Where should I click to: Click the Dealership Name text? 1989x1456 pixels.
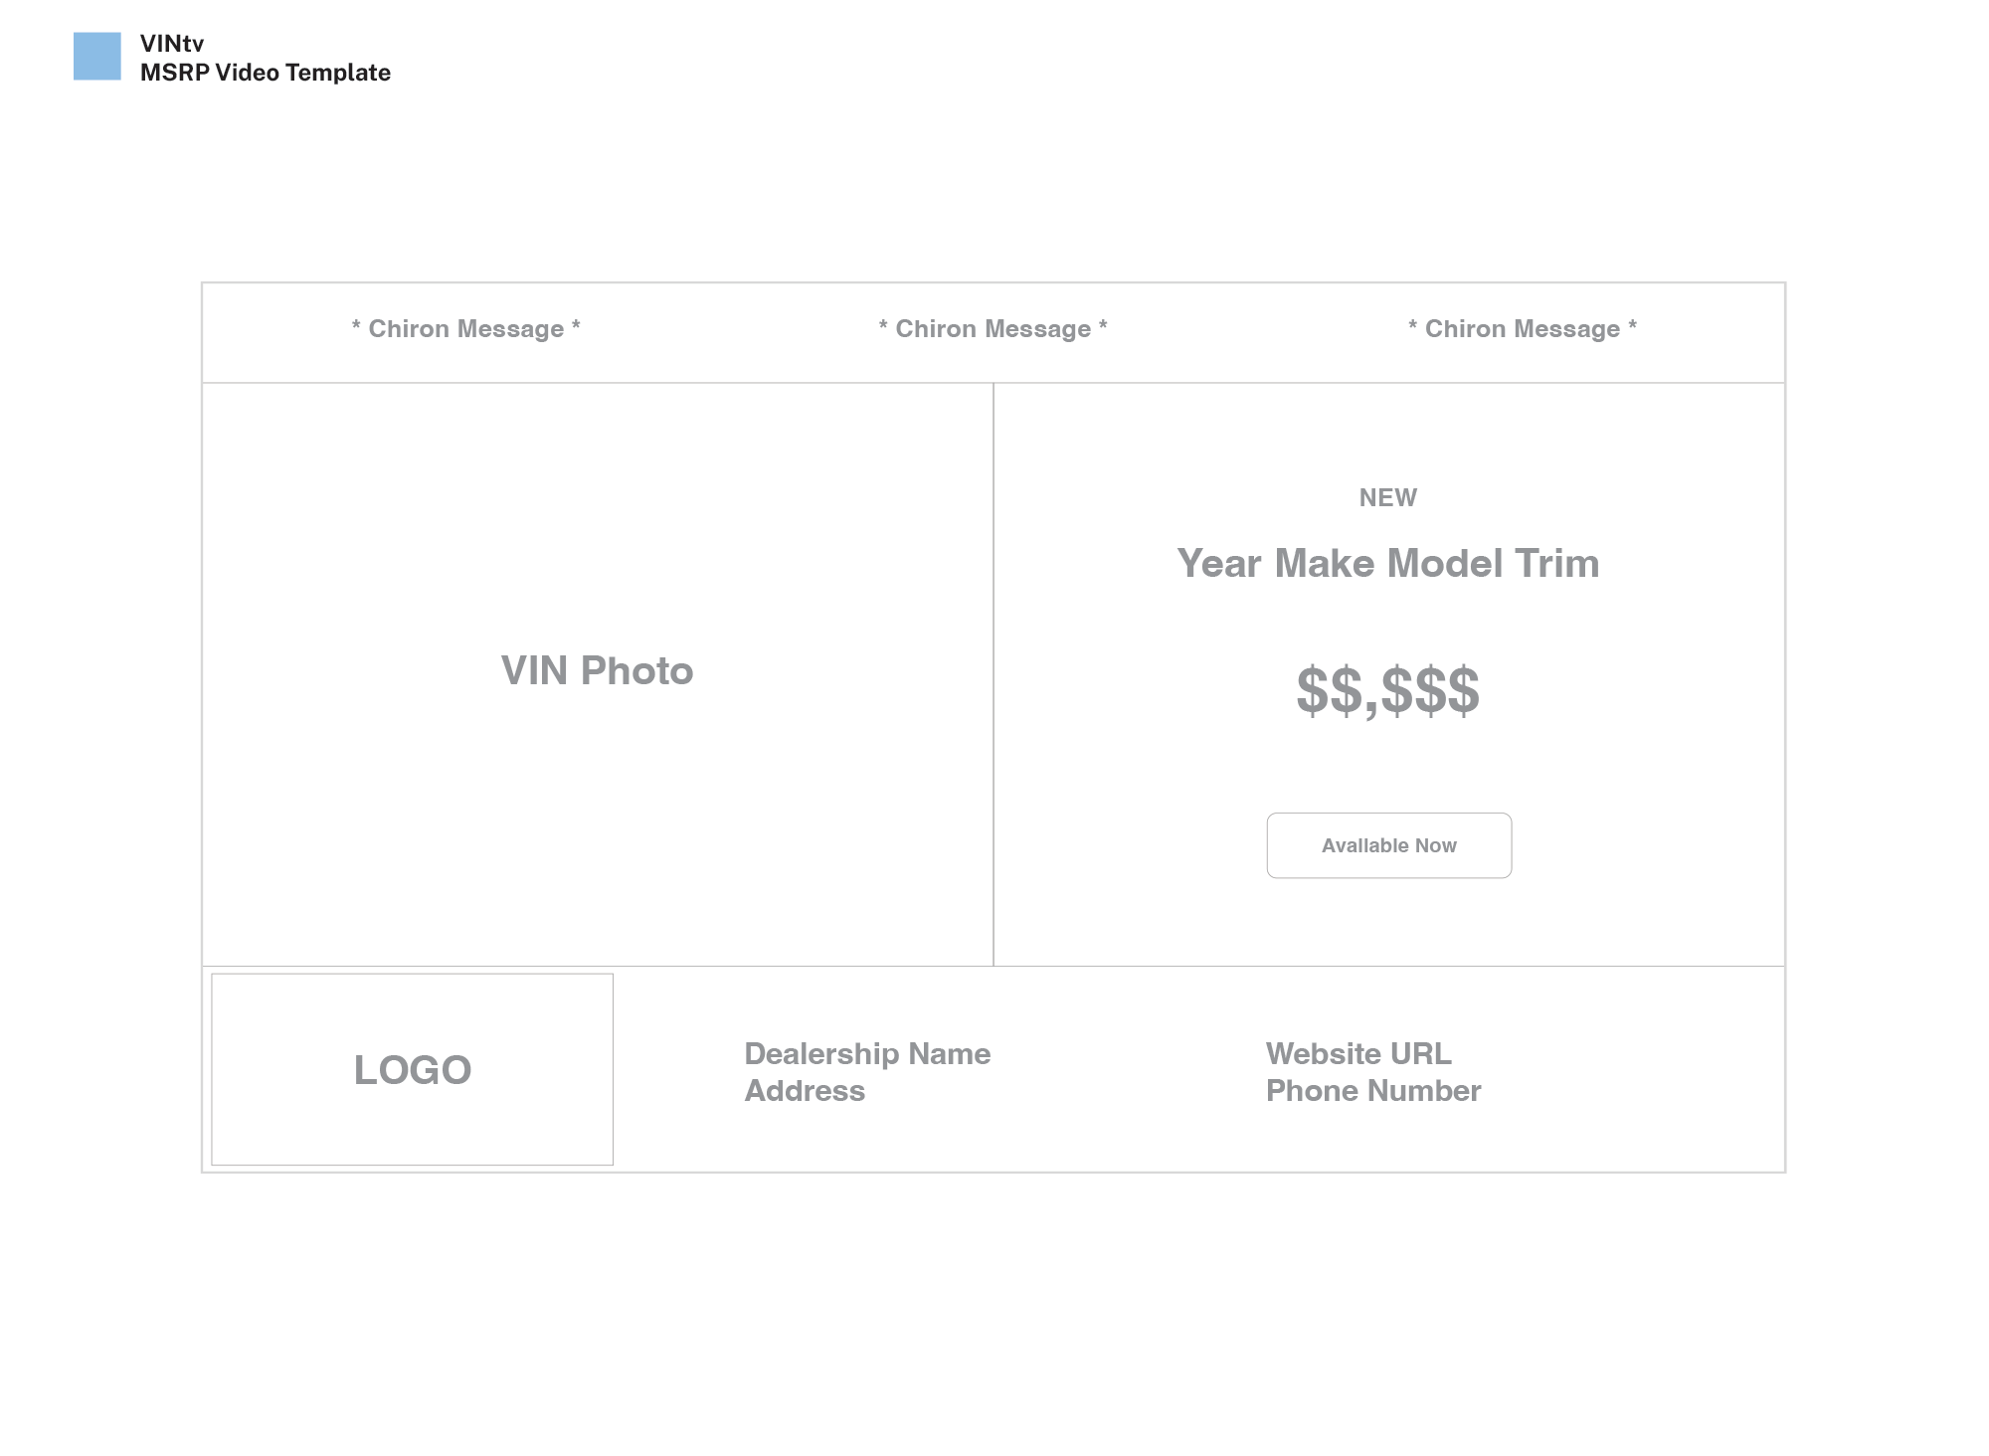867,1053
